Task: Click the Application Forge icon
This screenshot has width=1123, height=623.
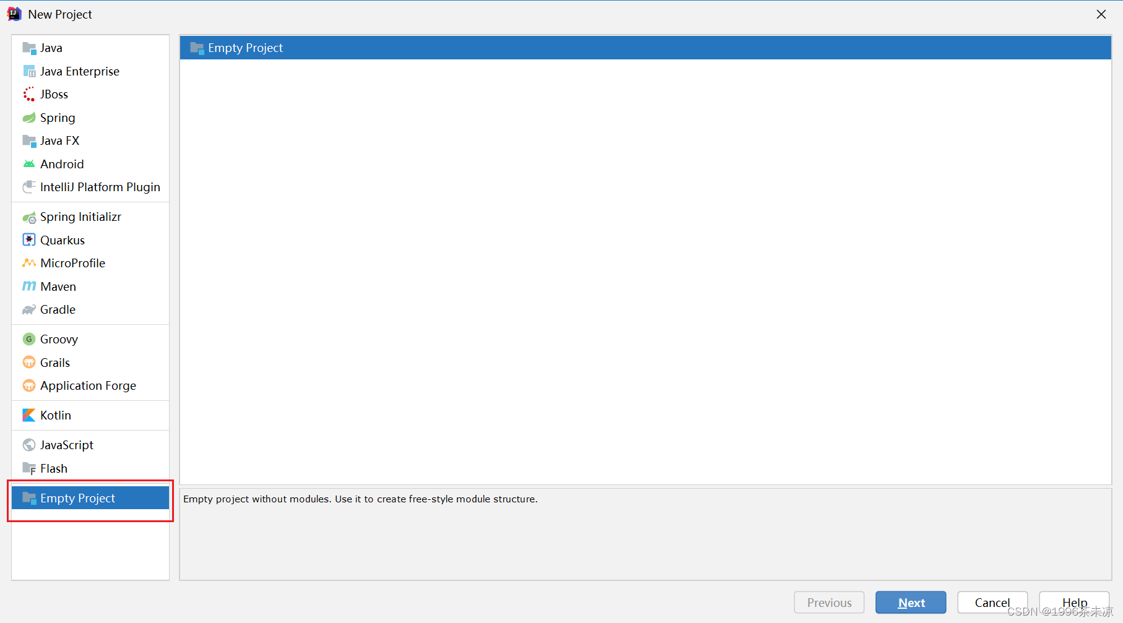Action: [x=29, y=385]
